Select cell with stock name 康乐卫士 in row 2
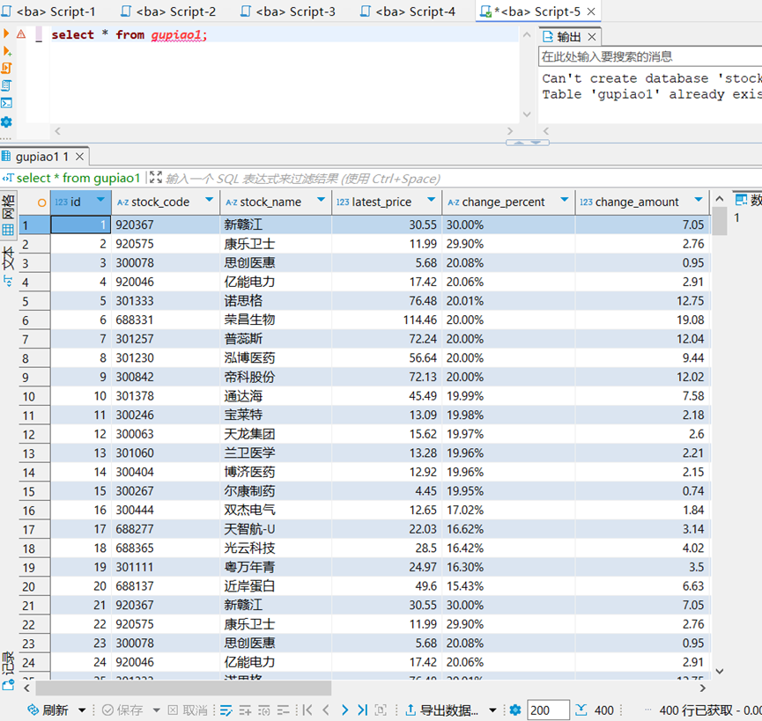Screen dimensions: 762x721 (276, 244)
